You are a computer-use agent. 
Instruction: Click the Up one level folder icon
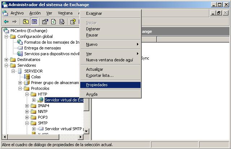coord(26,22)
